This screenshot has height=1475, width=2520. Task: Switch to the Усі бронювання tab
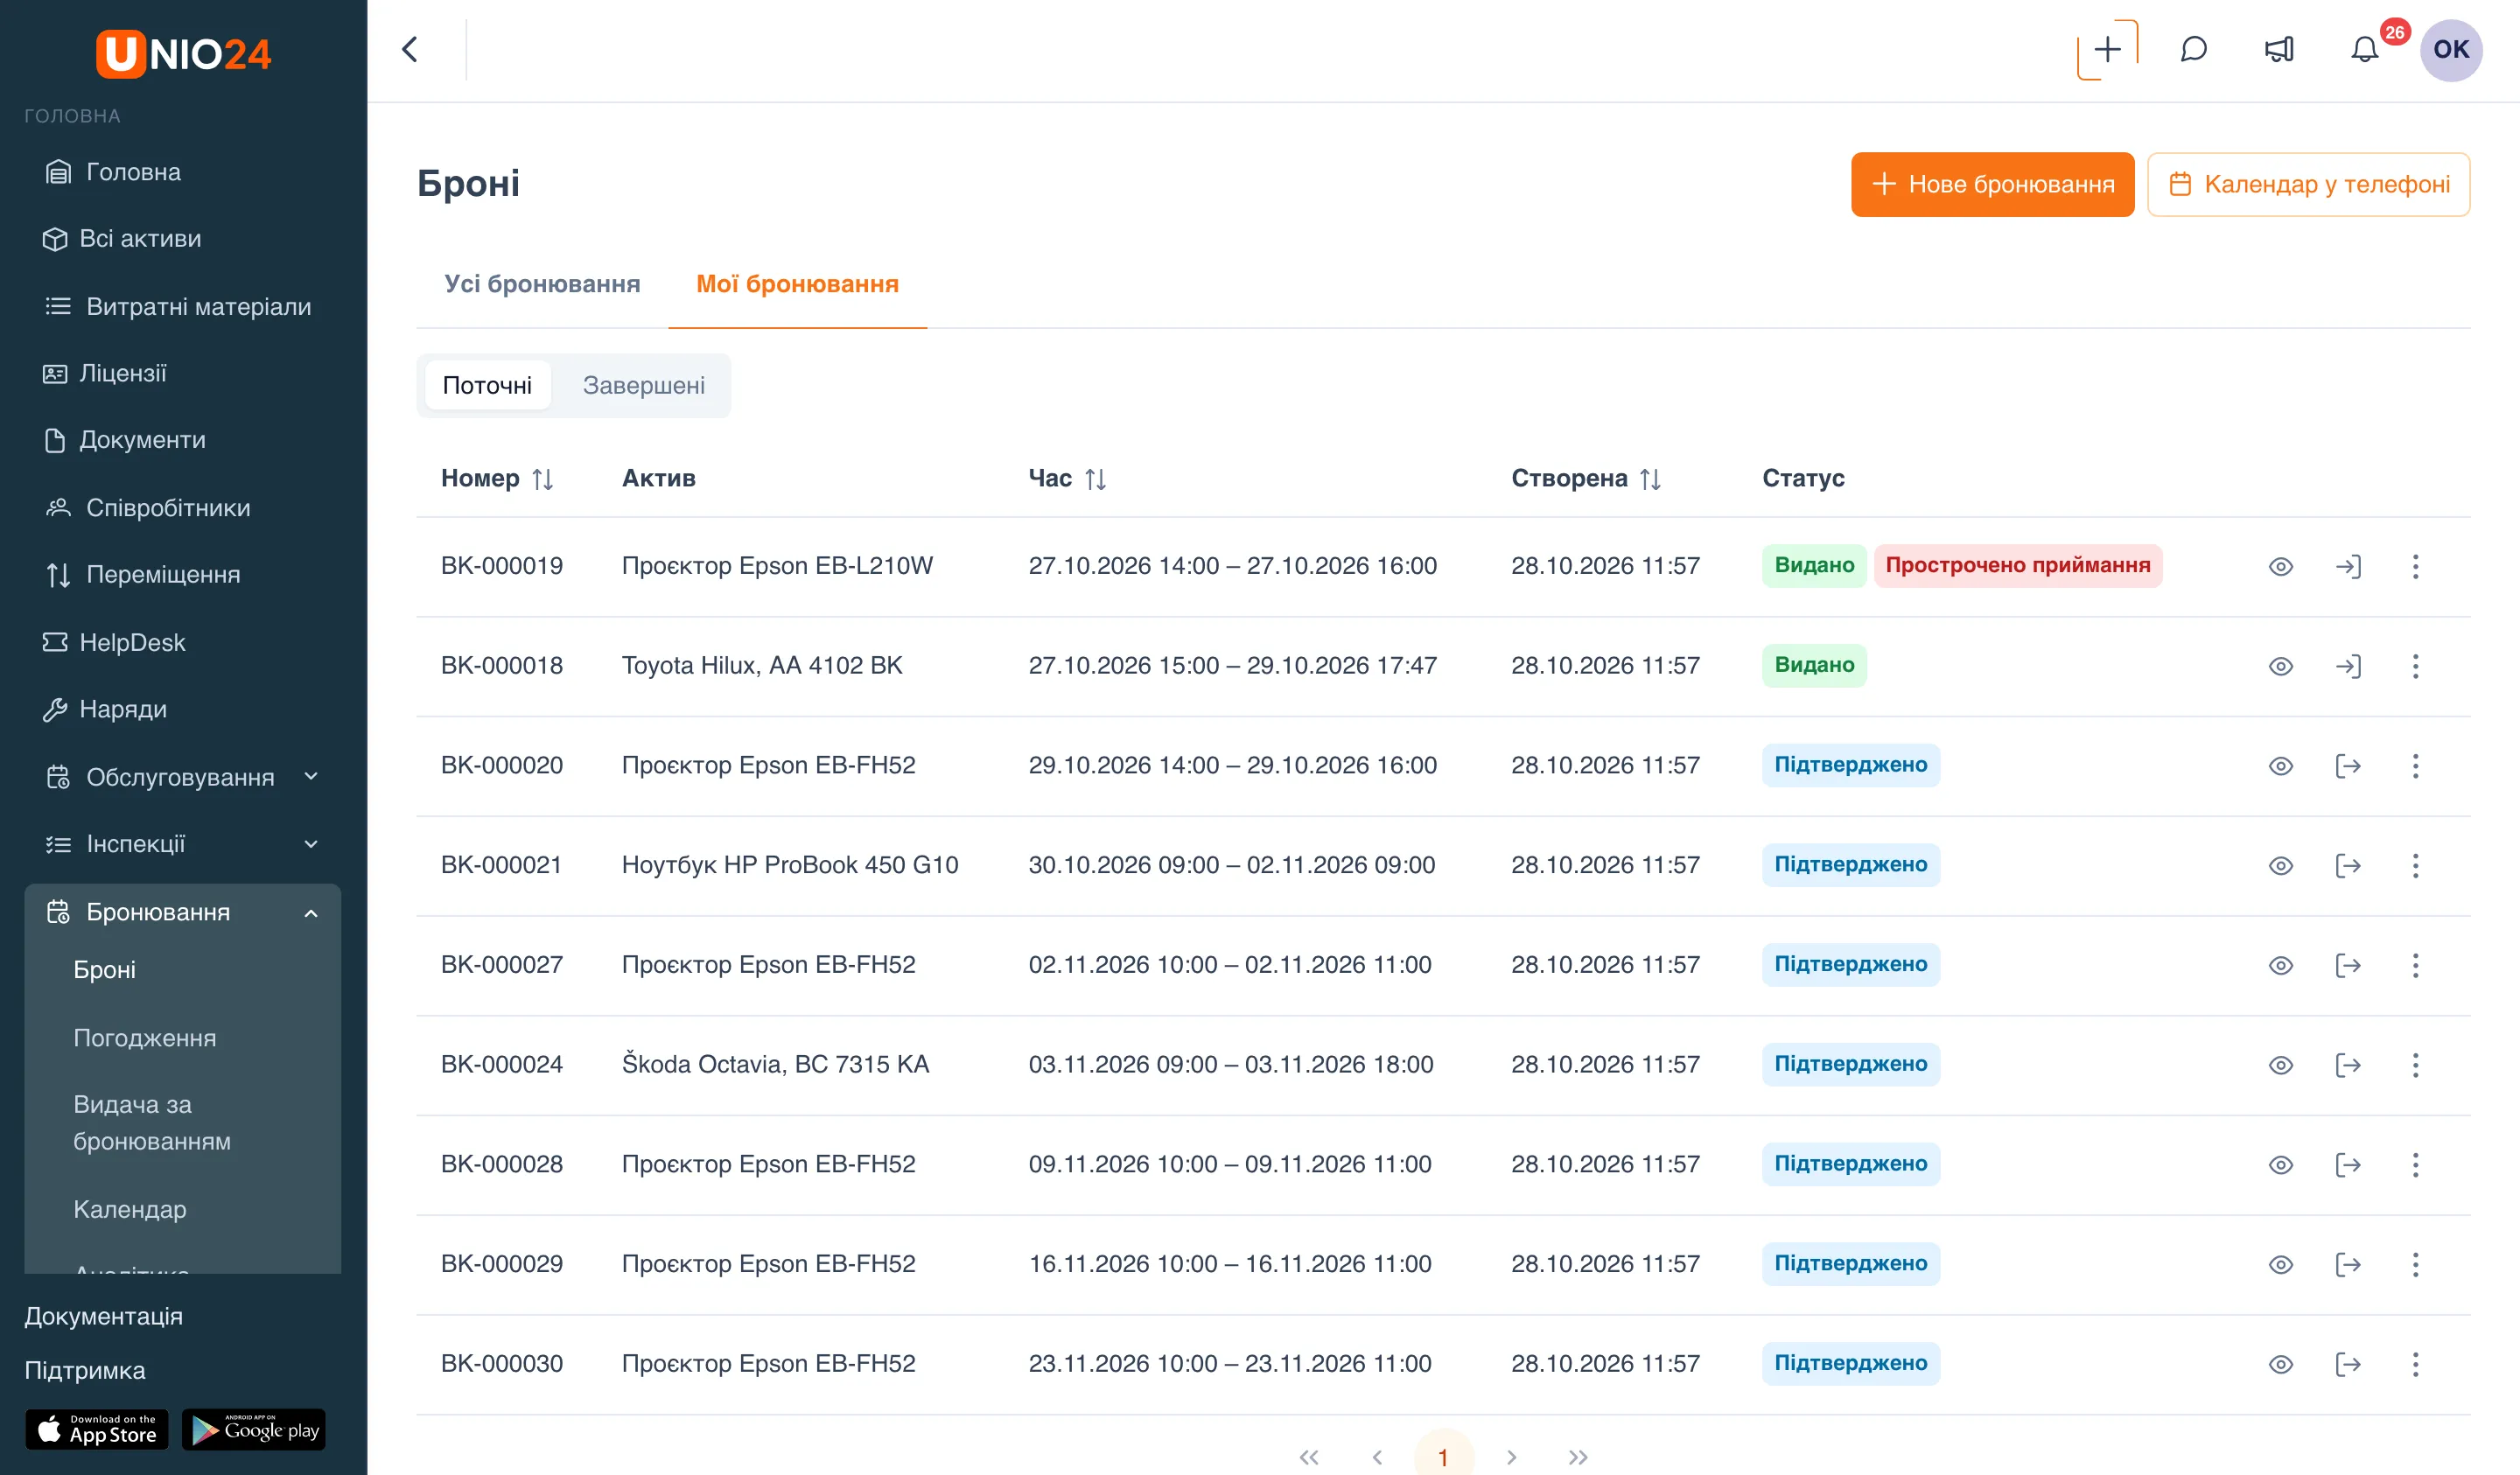[542, 284]
